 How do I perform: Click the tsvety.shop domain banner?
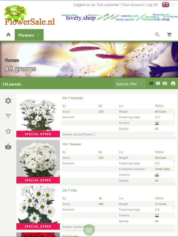pyautogui.click(x=81, y=18)
